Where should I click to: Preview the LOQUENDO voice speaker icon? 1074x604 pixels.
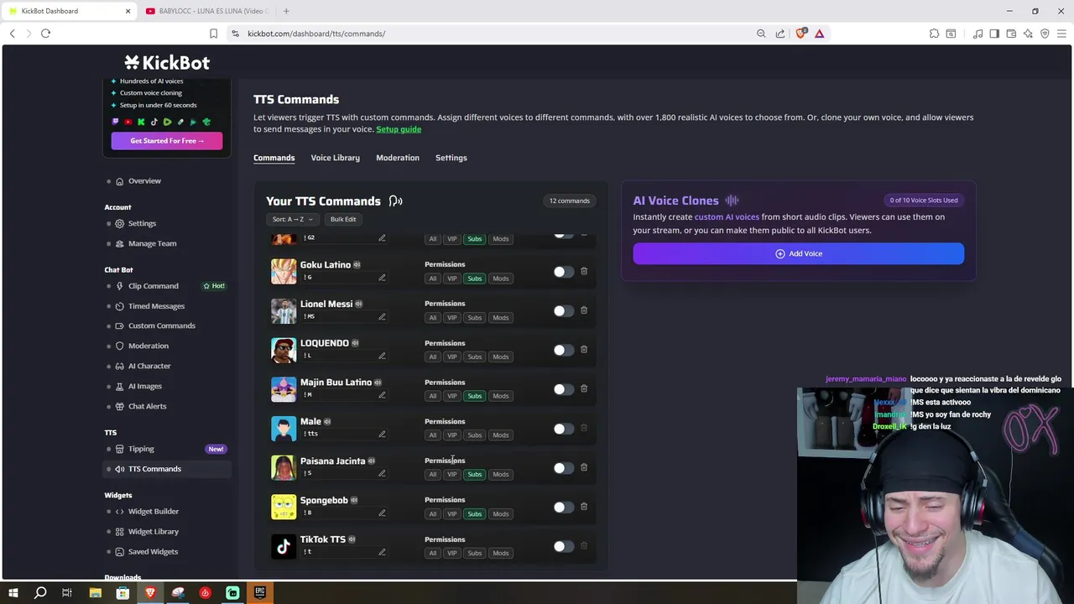pos(355,343)
